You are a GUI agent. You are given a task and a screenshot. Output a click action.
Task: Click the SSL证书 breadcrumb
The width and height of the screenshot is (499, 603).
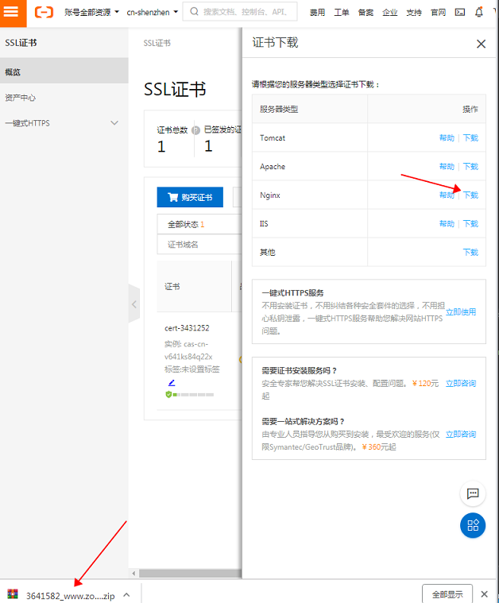[157, 43]
